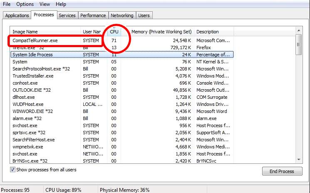Click the COM Surrogate description cell
Screen dimensions: 310x193
[x=212, y=97]
